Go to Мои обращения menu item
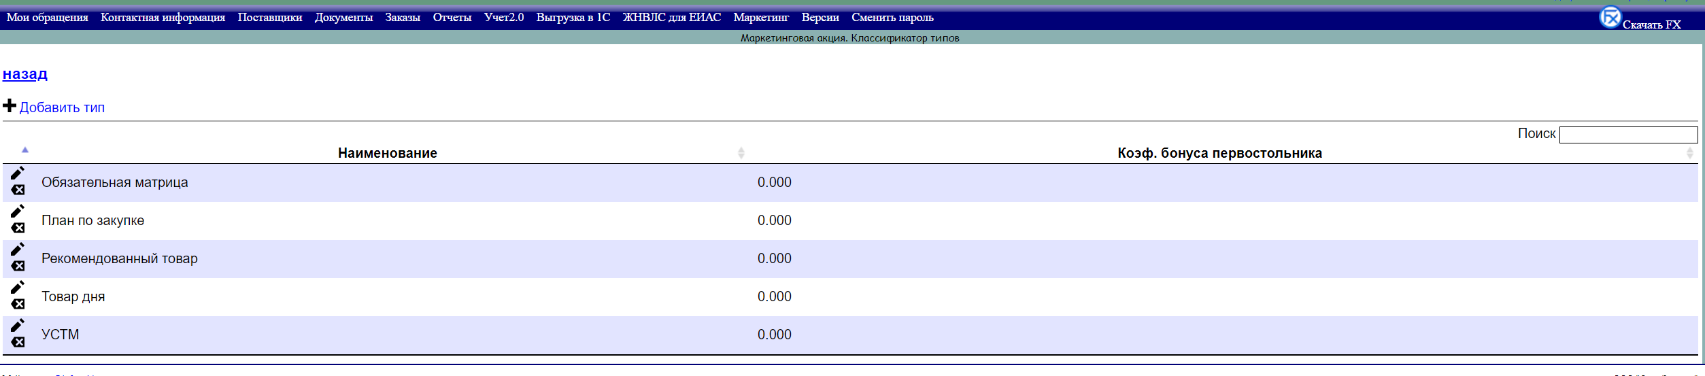This screenshot has height=376, width=1705. (x=48, y=18)
